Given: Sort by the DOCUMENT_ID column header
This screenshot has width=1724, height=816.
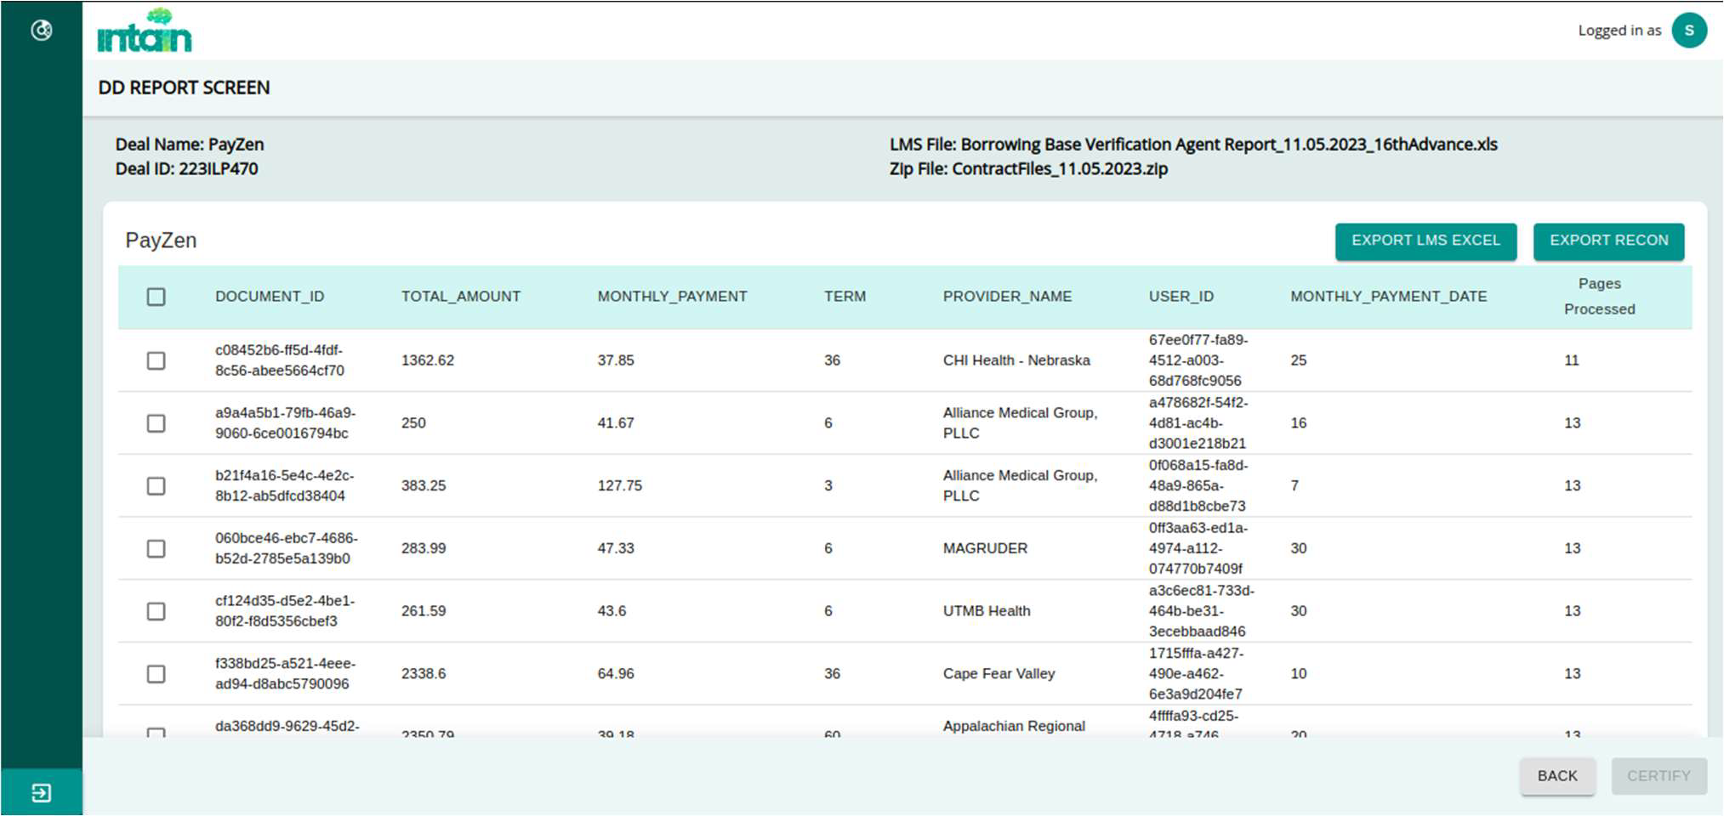Looking at the screenshot, I should tap(270, 297).
